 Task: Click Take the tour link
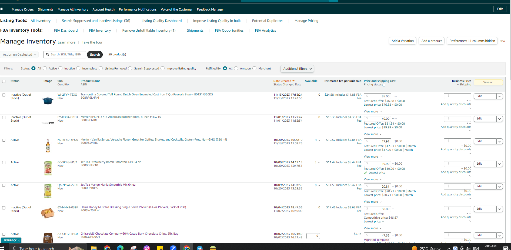point(92,42)
